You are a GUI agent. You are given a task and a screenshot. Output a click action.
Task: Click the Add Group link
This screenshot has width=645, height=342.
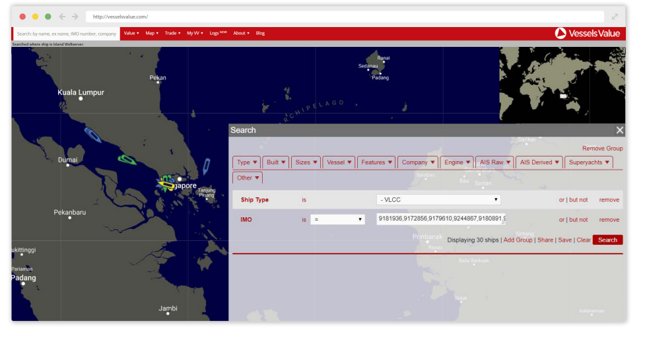518,240
